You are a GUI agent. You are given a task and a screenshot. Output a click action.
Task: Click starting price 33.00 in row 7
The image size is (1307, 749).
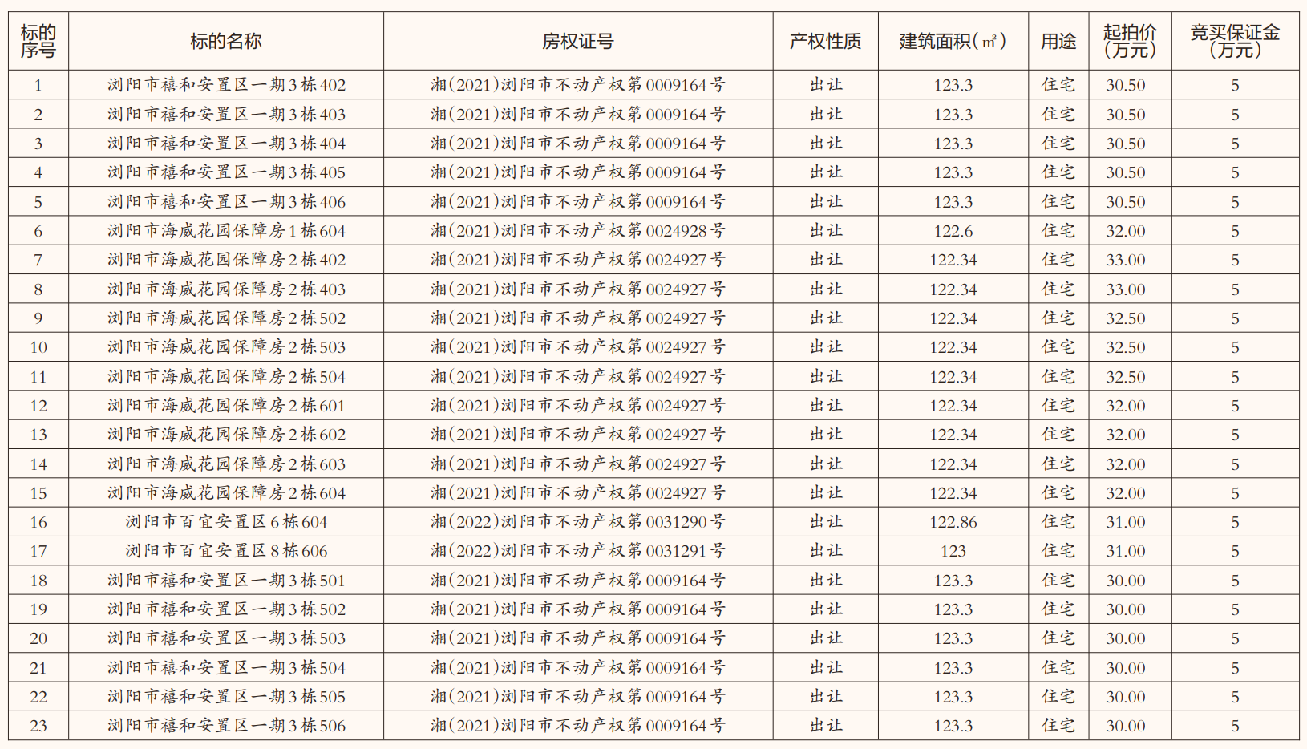(x=1126, y=260)
